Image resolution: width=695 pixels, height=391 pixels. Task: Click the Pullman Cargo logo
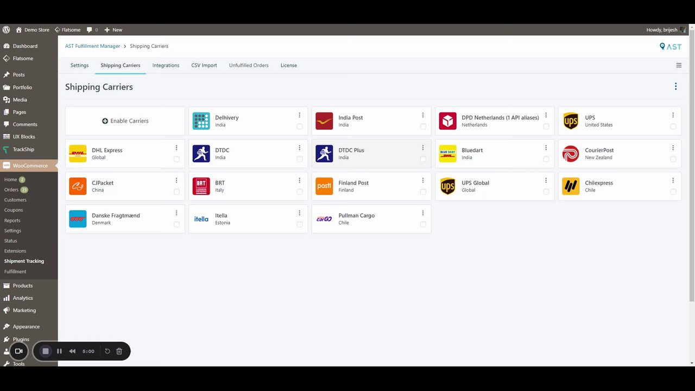pyautogui.click(x=324, y=219)
